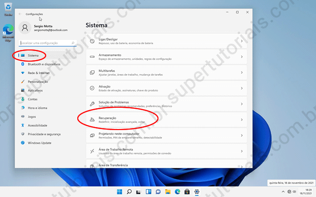Image resolution: width=316 pixels, height=197 pixels.
Task: Click the Personalização brush icon
Action: pos(22,82)
